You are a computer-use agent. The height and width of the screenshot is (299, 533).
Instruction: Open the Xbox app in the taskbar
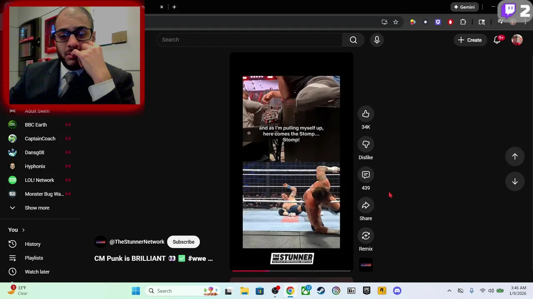pos(306,291)
